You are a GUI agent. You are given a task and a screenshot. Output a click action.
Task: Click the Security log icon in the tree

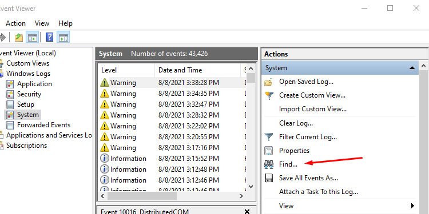[10, 94]
